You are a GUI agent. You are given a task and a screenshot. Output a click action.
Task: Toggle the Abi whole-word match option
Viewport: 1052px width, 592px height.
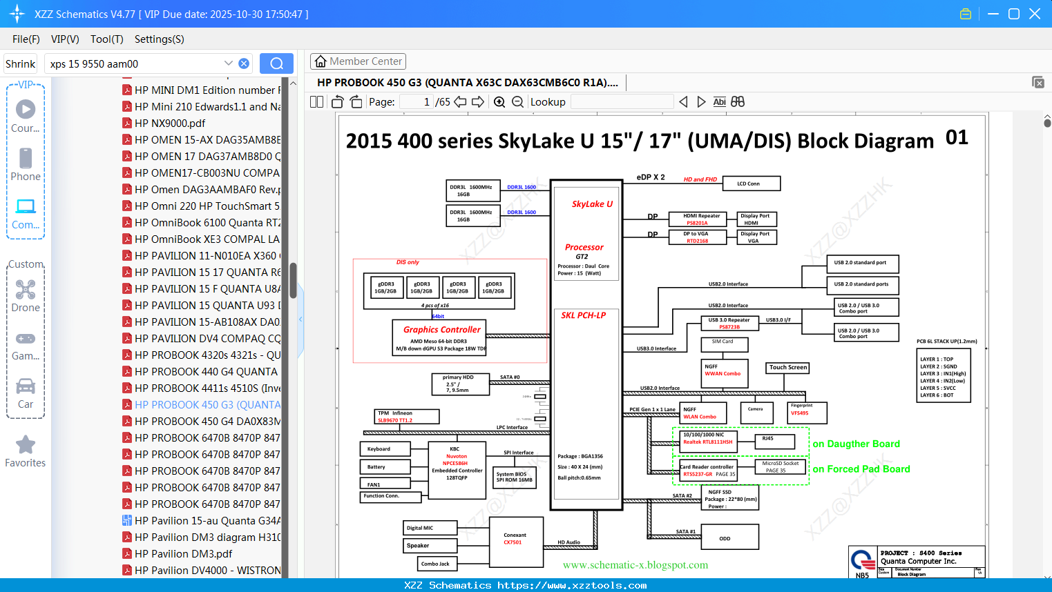(x=719, y=101)
